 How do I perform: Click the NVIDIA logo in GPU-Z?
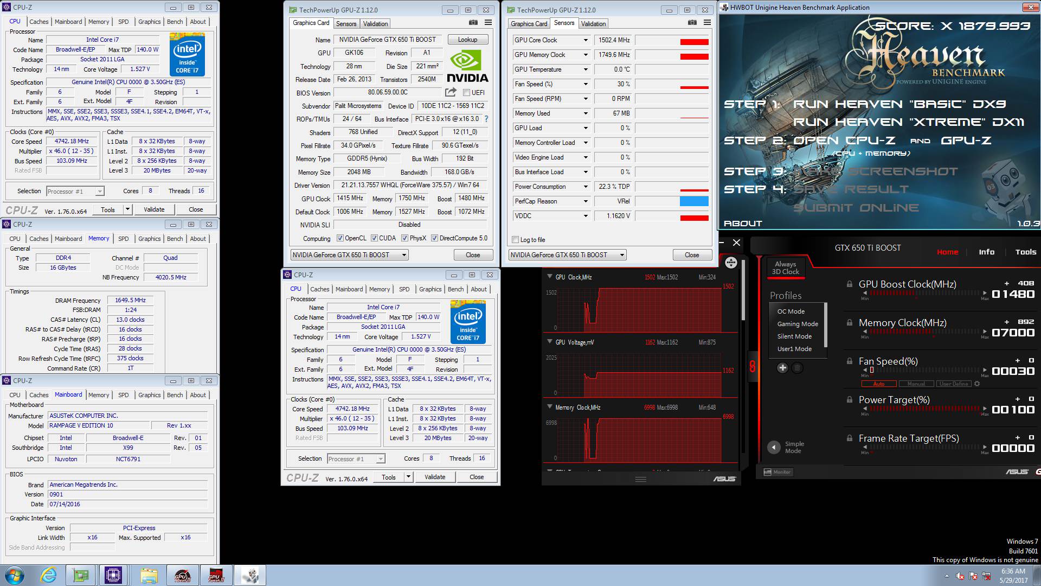[x=467, y=66]
